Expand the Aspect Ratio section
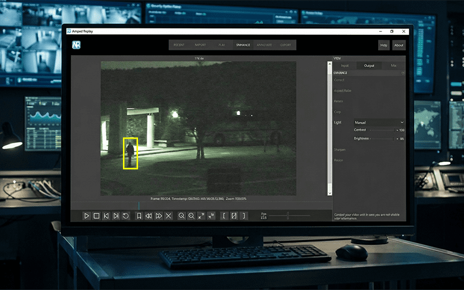The image size is (464, 290). point(343,90)
